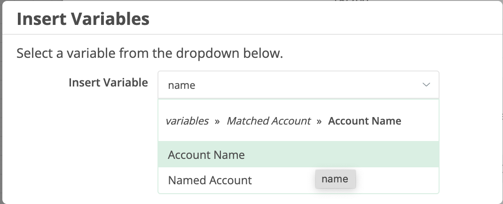Choose Named Account from the dropdown list
Image resolution: width=503 pixels, height=204 pixels.
click(210, 180)
